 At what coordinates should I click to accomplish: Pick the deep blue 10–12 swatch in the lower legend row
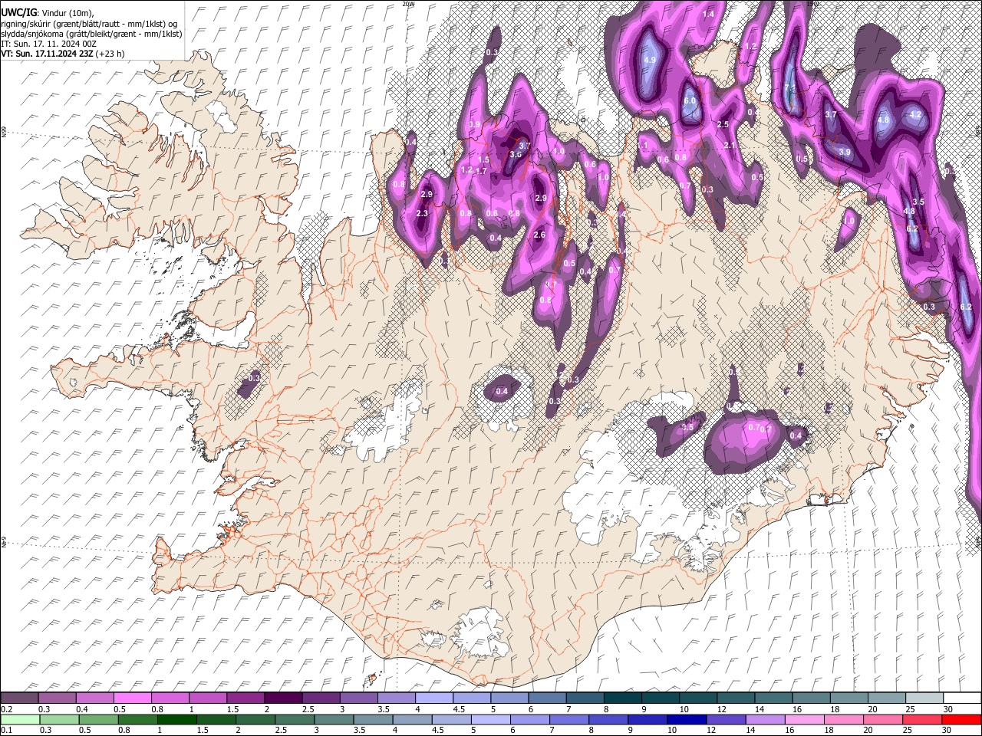coord(686,719)
